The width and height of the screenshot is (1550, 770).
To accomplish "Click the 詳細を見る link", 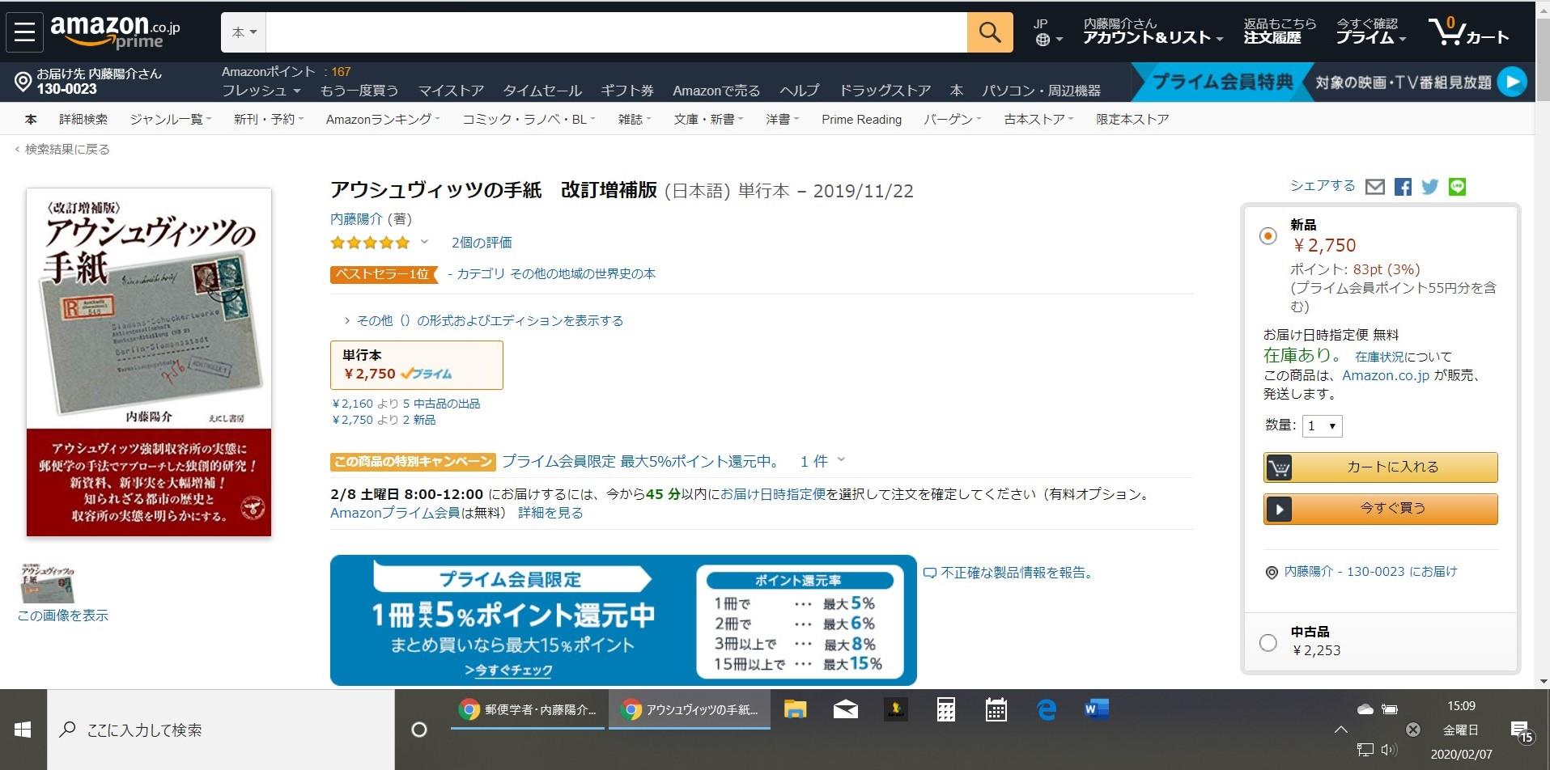I will click(550, 513).
